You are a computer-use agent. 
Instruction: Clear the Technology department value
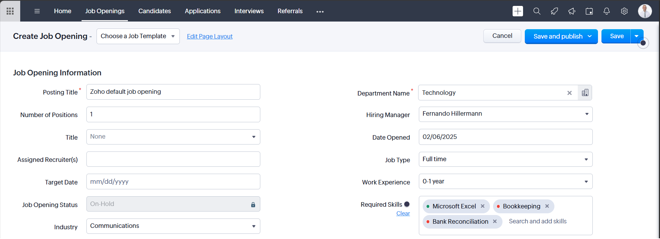point(569,93)
